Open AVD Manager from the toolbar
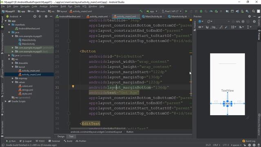The width and height of the screenshot is (261, 147). [x=242, y=11]
